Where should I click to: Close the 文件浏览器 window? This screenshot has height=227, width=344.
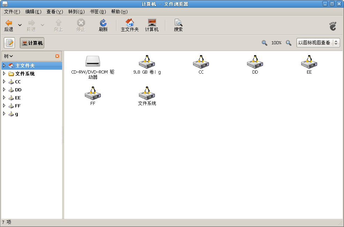[339, 4]
